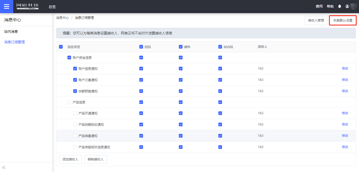
Task: Check the 产品信息 group checkbox
Action: [x=69, y=102]
